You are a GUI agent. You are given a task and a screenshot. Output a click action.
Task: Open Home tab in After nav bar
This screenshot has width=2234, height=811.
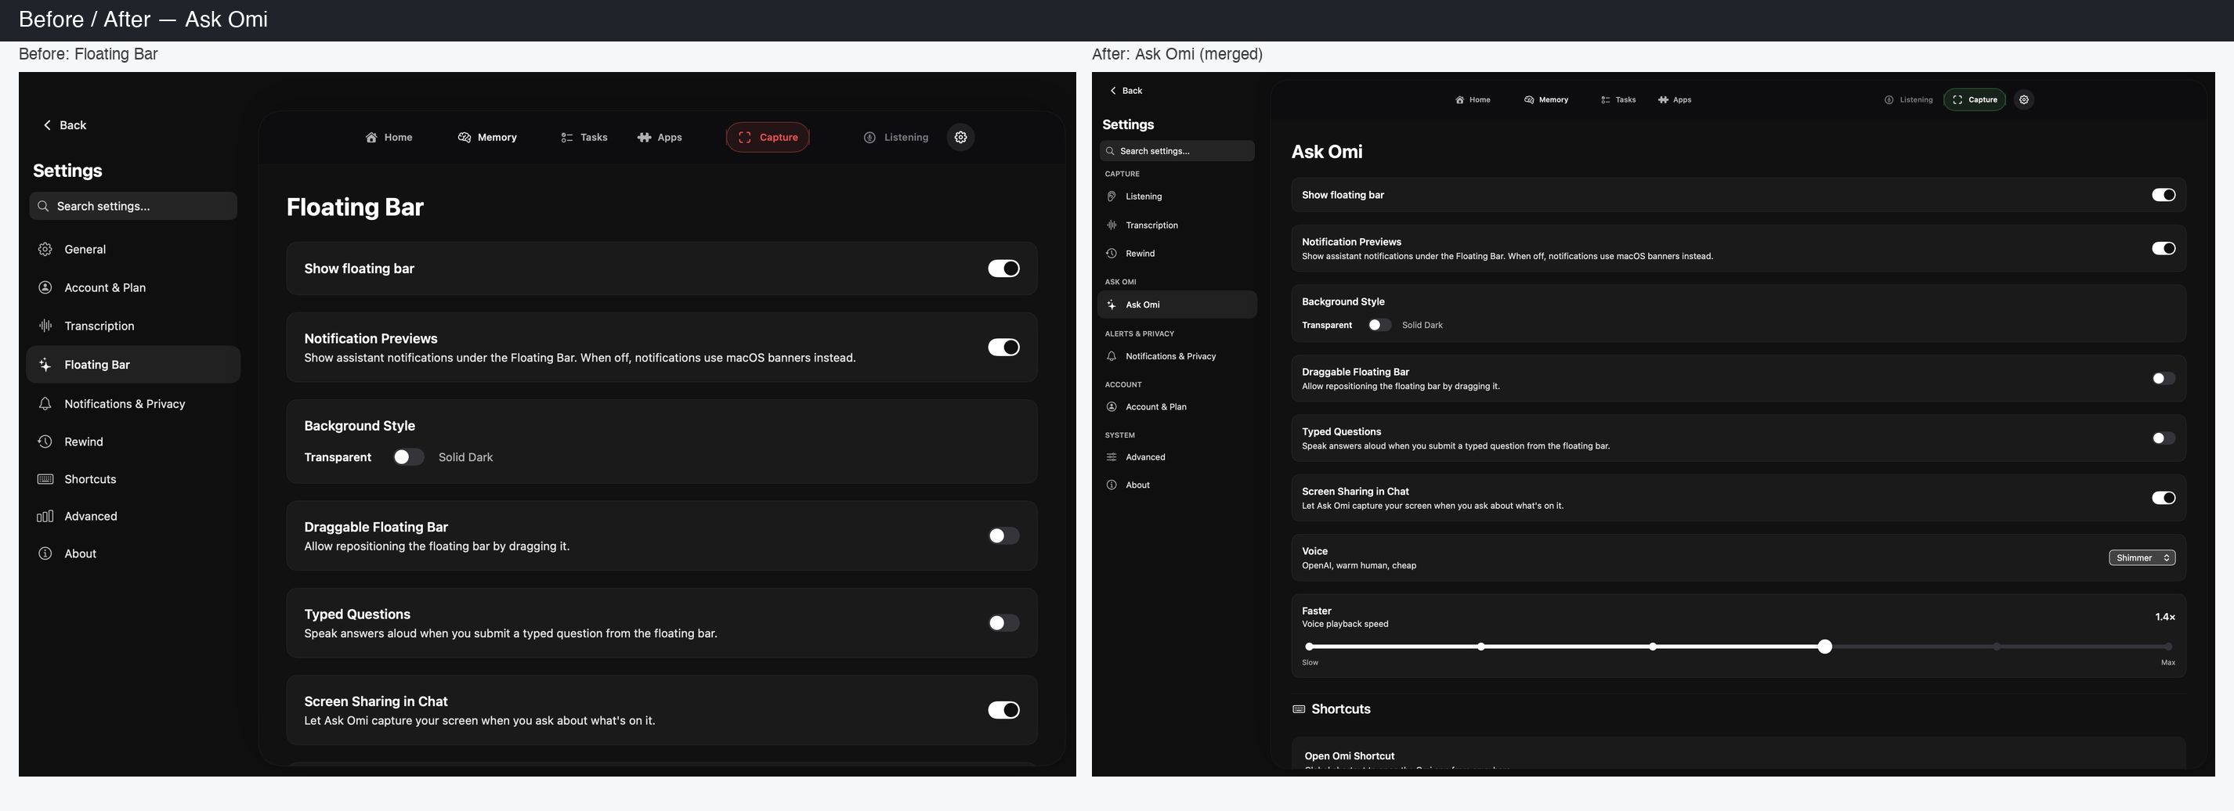1473,99
